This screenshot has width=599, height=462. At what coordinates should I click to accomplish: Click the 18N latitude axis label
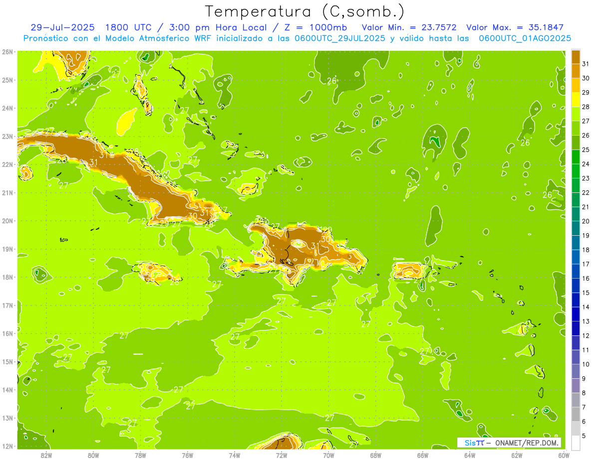pos(7,277)
